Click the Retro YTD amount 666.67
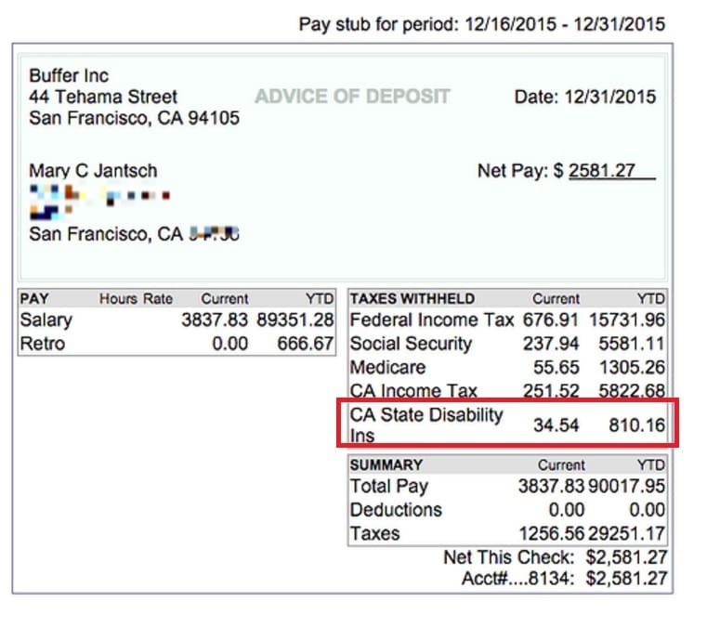This screenshot has height=627, width=707. pyautogui.click(x=306, y=344)
